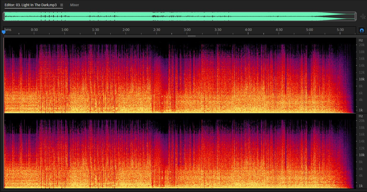Click the 4:30 mark on the time ruler
367x192 pixels.
tap(279, 30)
